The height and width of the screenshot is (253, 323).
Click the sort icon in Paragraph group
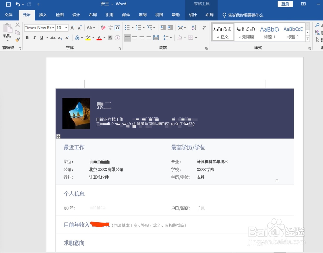pyautogui.click(x=193, y=27)
